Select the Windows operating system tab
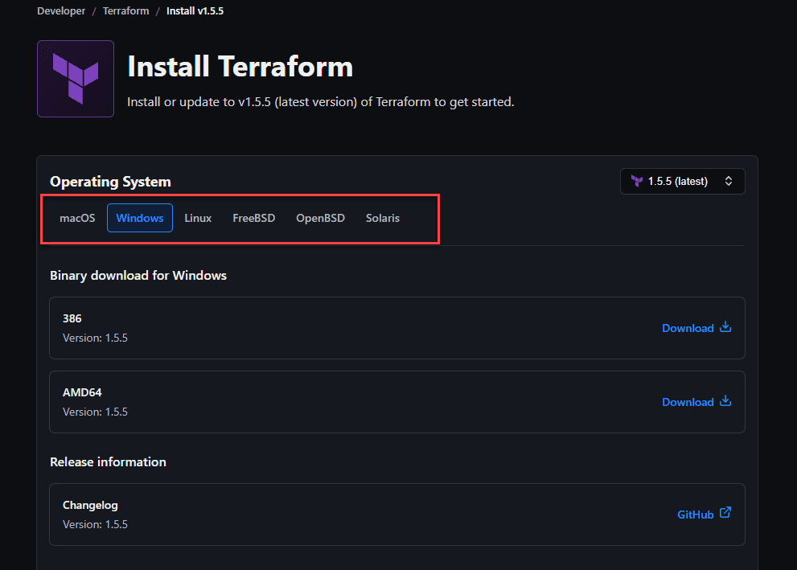The width and height of the screenshot is (797, 570). click(x=140, y=218)
